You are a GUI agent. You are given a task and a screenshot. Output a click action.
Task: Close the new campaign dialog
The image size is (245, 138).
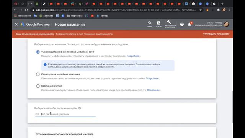coord(16,25)
